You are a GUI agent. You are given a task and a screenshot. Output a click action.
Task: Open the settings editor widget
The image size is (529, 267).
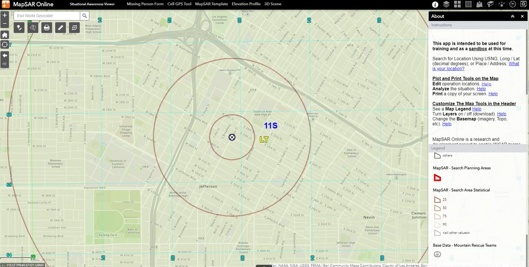point(524,4)
